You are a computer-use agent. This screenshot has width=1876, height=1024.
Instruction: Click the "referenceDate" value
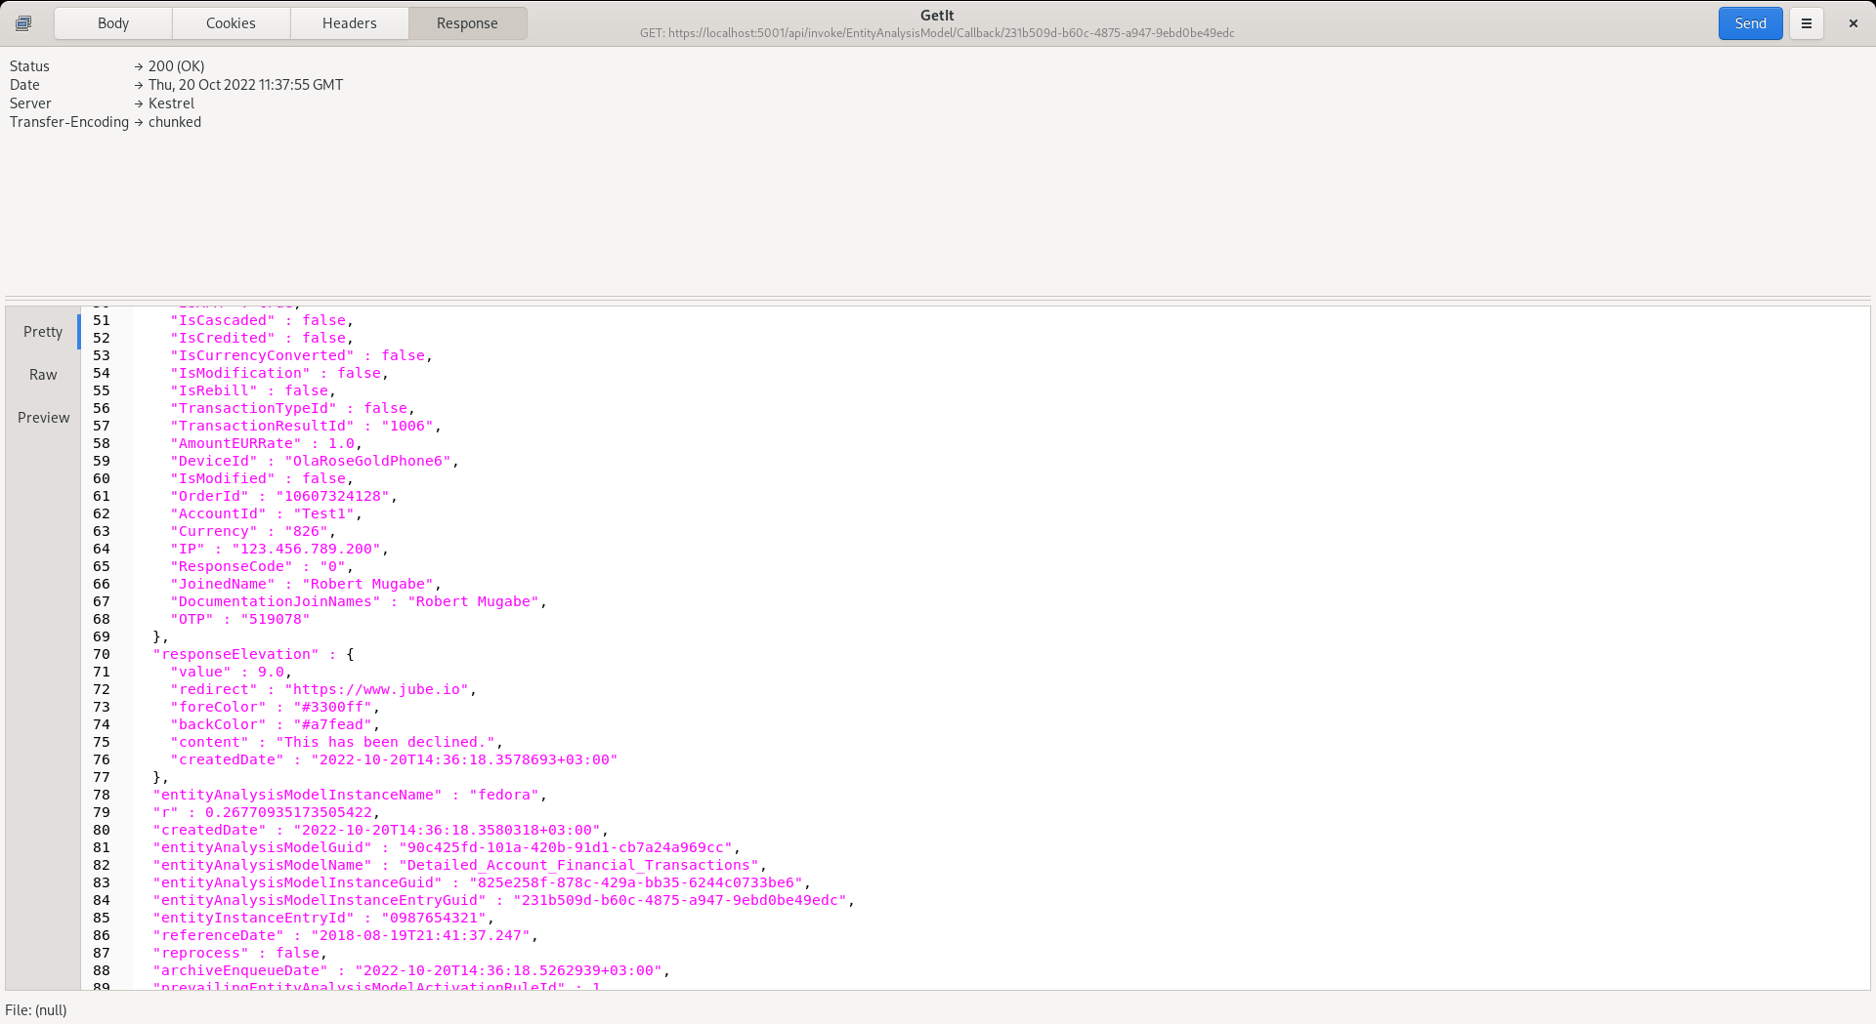[420, 935]
